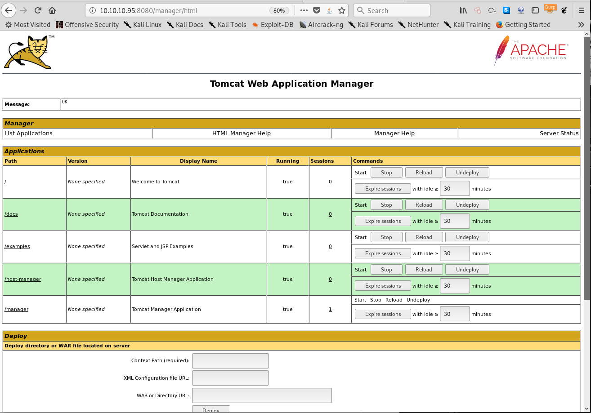
Task: Show more bookmarks with the chevron
Action: point(582,25)
